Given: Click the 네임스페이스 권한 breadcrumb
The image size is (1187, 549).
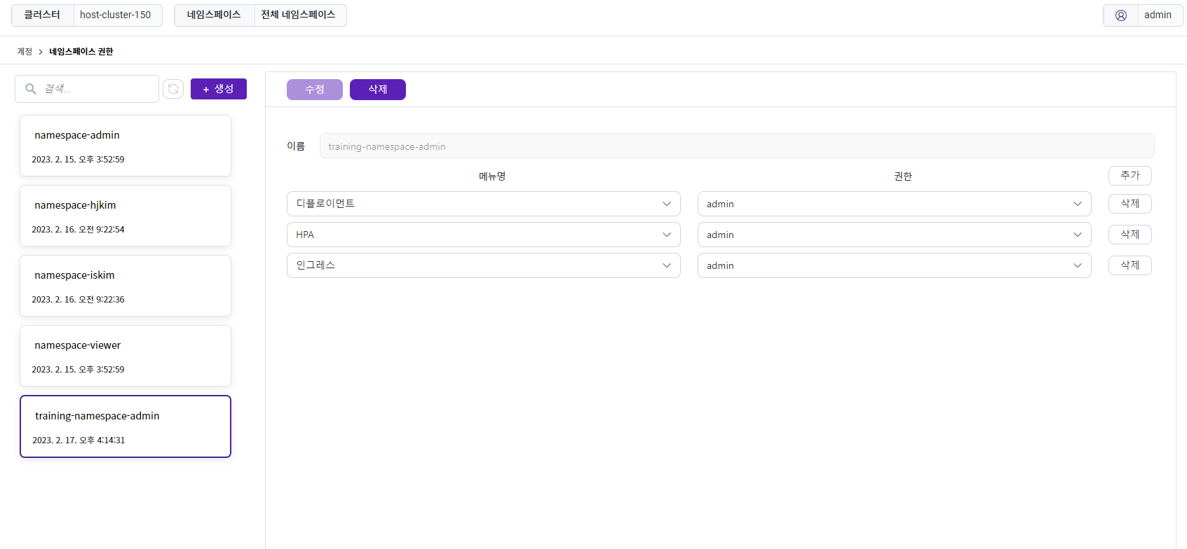Looking at the screenshot, I should [x=81, y=52].
